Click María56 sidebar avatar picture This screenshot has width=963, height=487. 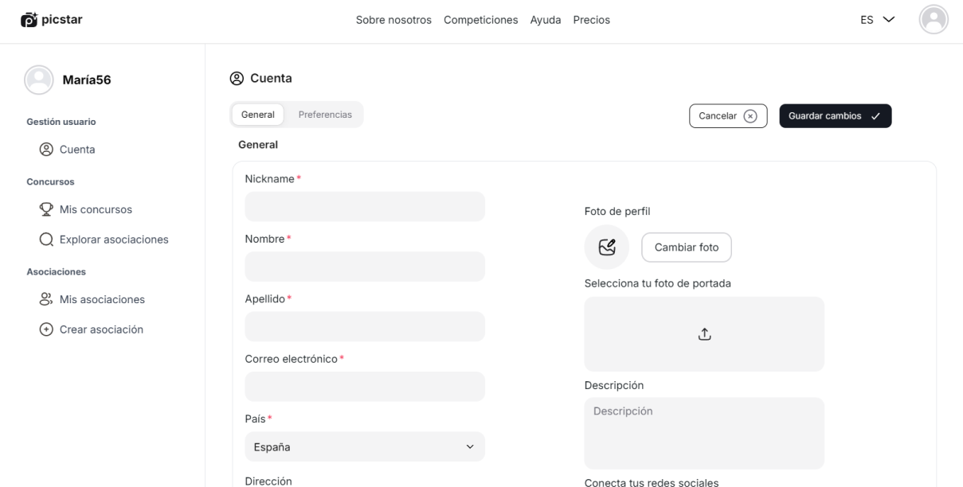[x=39, y=80]
